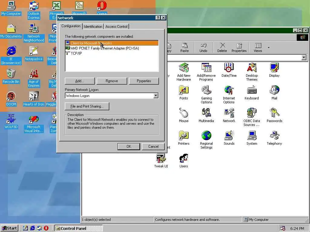Open the Sounds applet

pos(229,138)
